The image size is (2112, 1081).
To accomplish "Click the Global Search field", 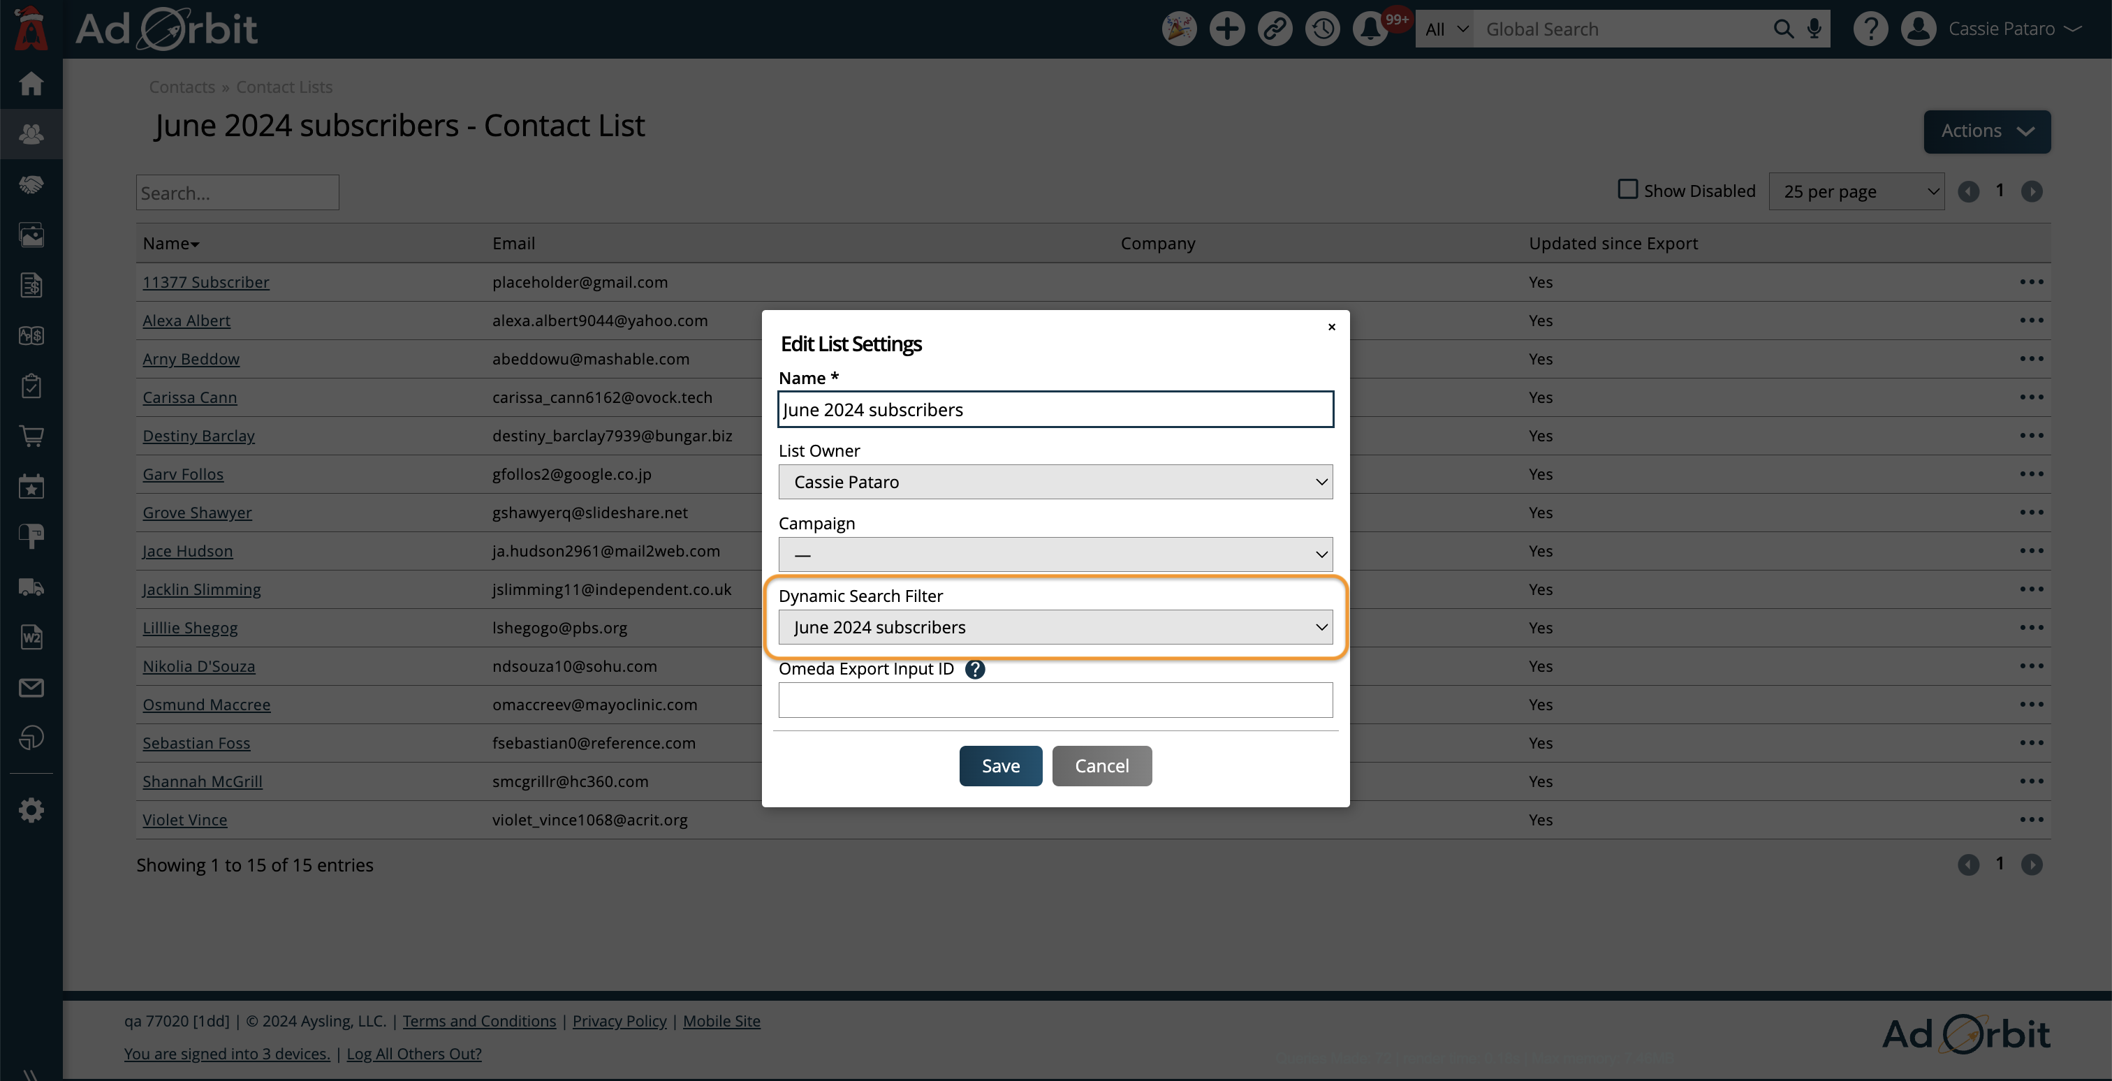I will [x=1623, y=29].
